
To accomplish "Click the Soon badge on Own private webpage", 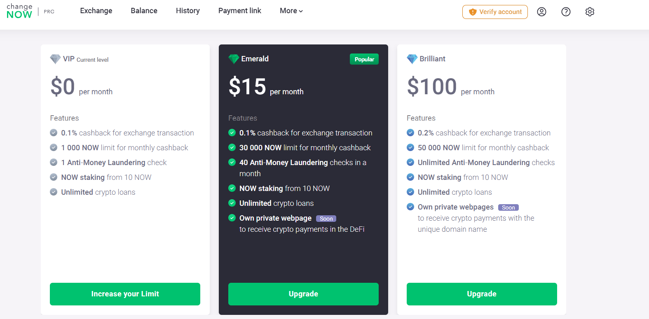I will (326, 218).
